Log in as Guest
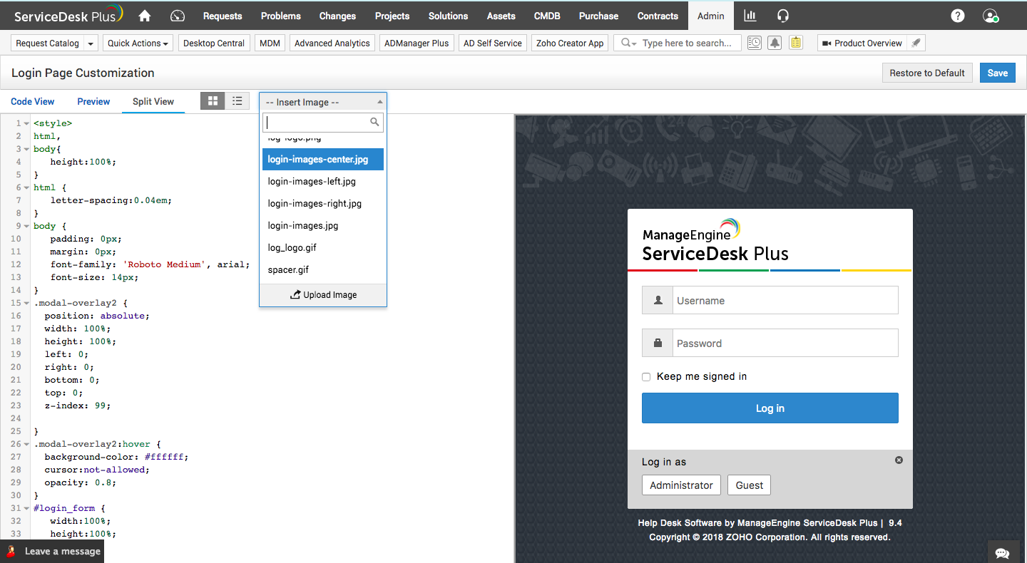This screenshot has height=563, width=1027. click(x=749, y=485)
